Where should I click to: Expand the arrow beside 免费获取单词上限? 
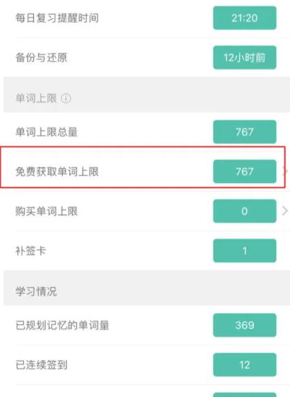point(285,172)
